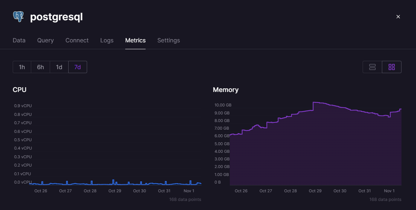Viewport: 416px width, 210px height.
Task: Select the 1d time range
Action: click(59, 67)
